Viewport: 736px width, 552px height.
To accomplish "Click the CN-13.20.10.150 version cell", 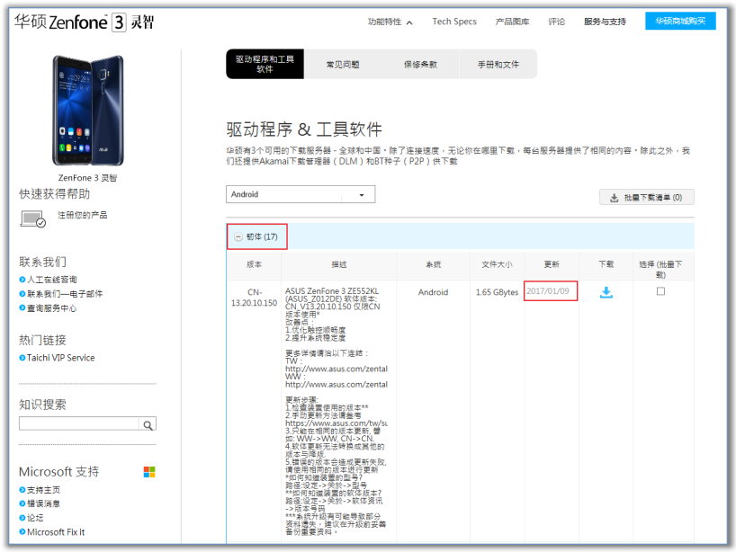I will [254, 298].
